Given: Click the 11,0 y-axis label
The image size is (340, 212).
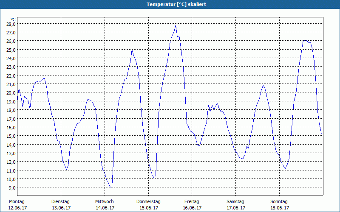Looking at the screenshot, I should point(11,170).
